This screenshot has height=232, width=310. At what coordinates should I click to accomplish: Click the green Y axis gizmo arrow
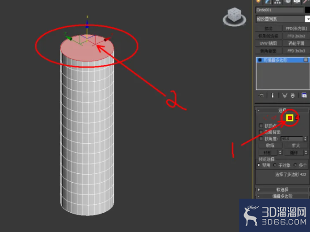[69, 38]
